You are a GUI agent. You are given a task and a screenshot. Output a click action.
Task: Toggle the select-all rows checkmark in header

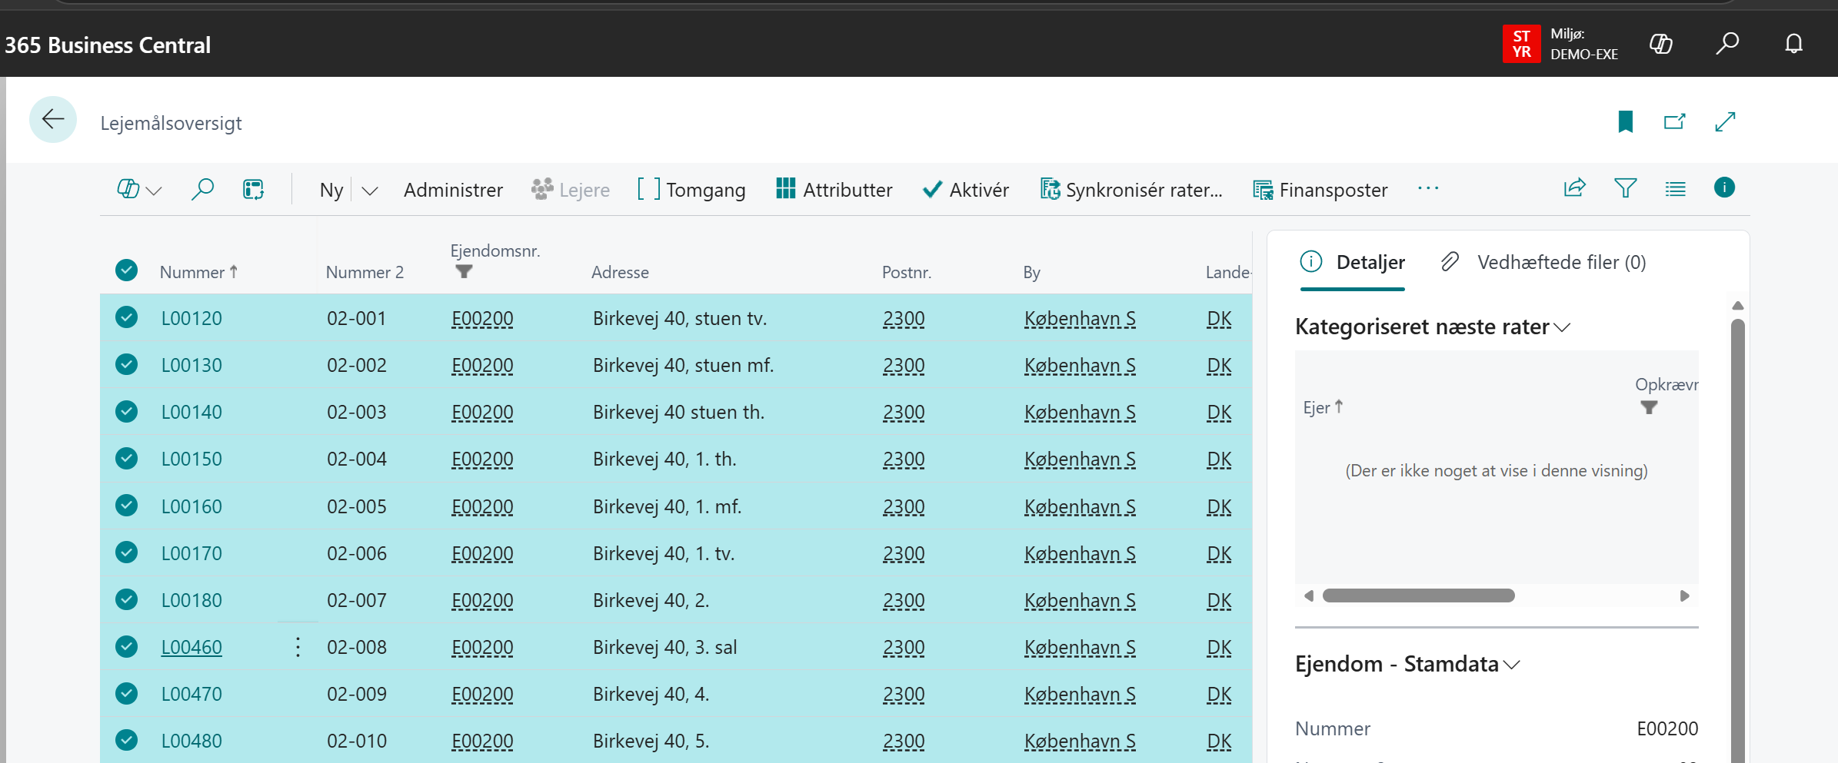[x=126, y=270]
